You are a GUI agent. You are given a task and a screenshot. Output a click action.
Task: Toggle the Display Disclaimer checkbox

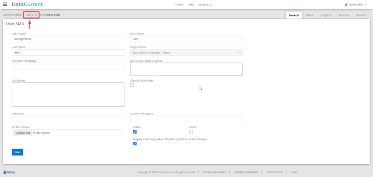point(132,85)
